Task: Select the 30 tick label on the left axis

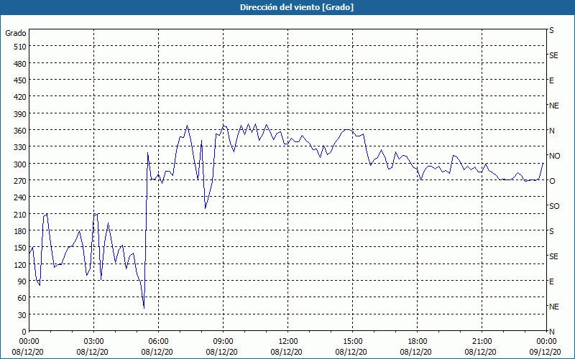Action: [x=22, y=315]
